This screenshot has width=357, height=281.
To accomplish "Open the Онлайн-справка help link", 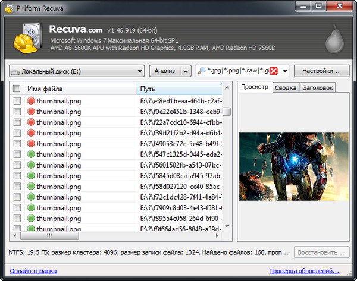I will (33, 271).
